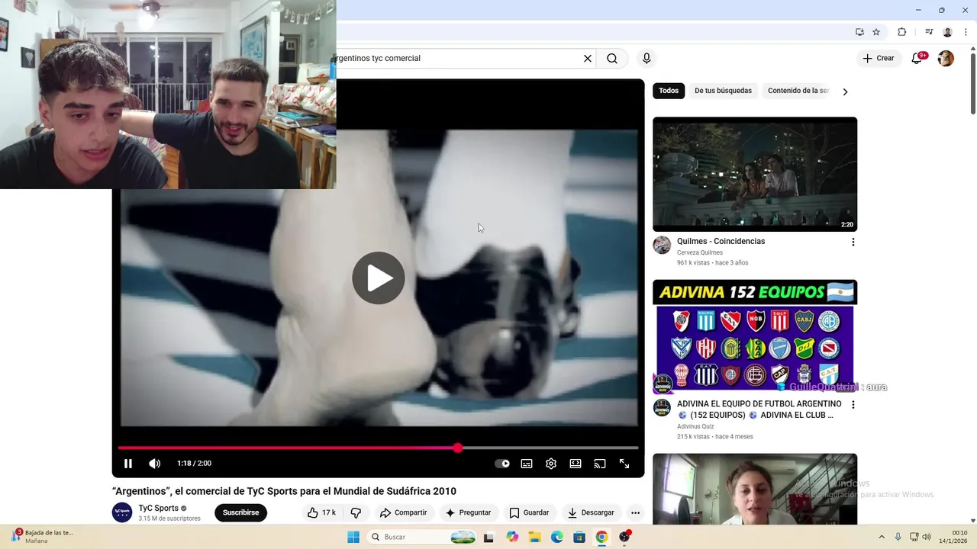Mute the video volume
This screenshot has width=977, height=549.
click(154, 464)
